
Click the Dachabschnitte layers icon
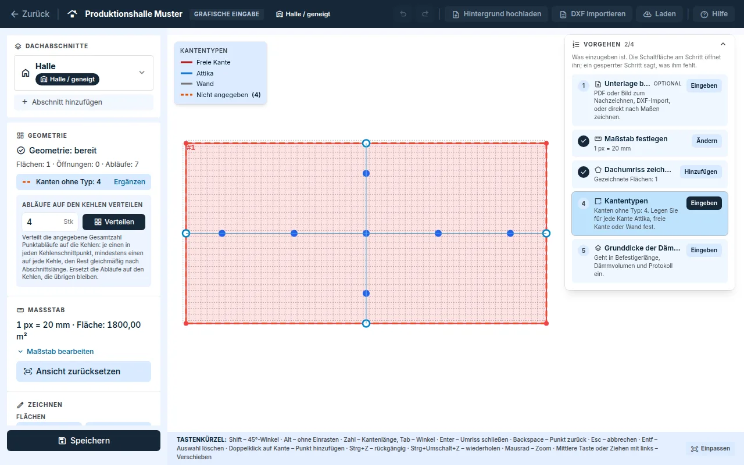tap(19, 46)
